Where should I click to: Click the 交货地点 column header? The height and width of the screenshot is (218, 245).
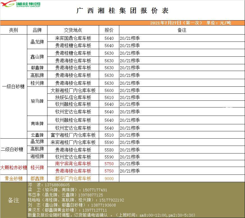pyautogui.click(x=73, y=30)
